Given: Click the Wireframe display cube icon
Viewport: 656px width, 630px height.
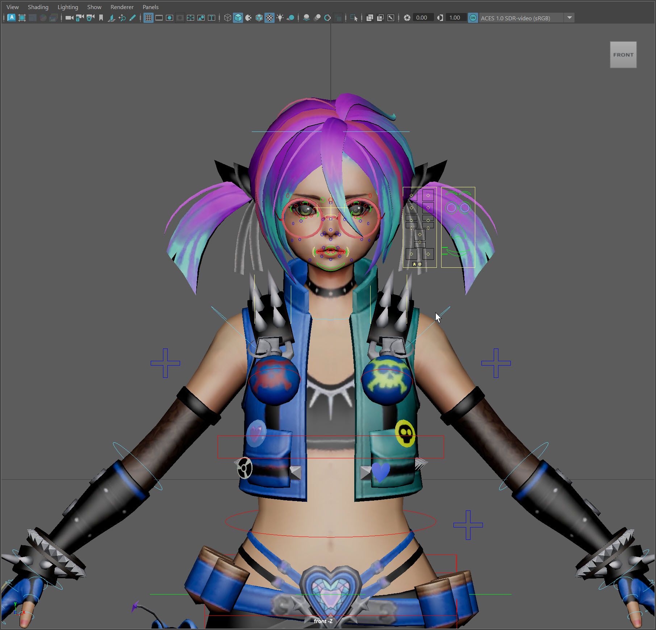Looking at the screenshot, I should pyautogui.click(x=227, y=18).
